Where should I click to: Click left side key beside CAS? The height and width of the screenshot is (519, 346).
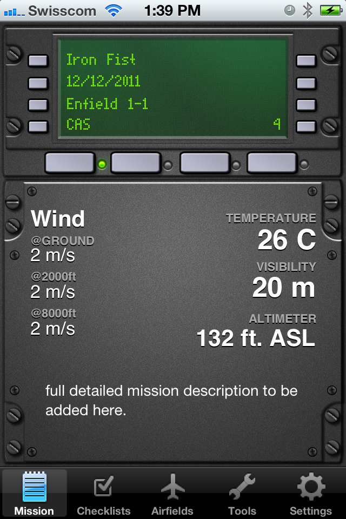(38, 127)
